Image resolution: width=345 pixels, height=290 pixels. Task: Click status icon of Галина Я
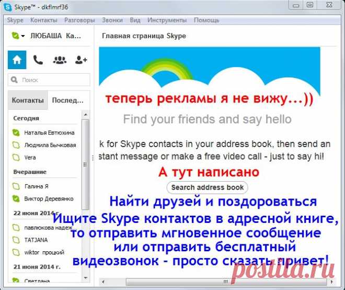pyautogui.click(x=16, y=186)
